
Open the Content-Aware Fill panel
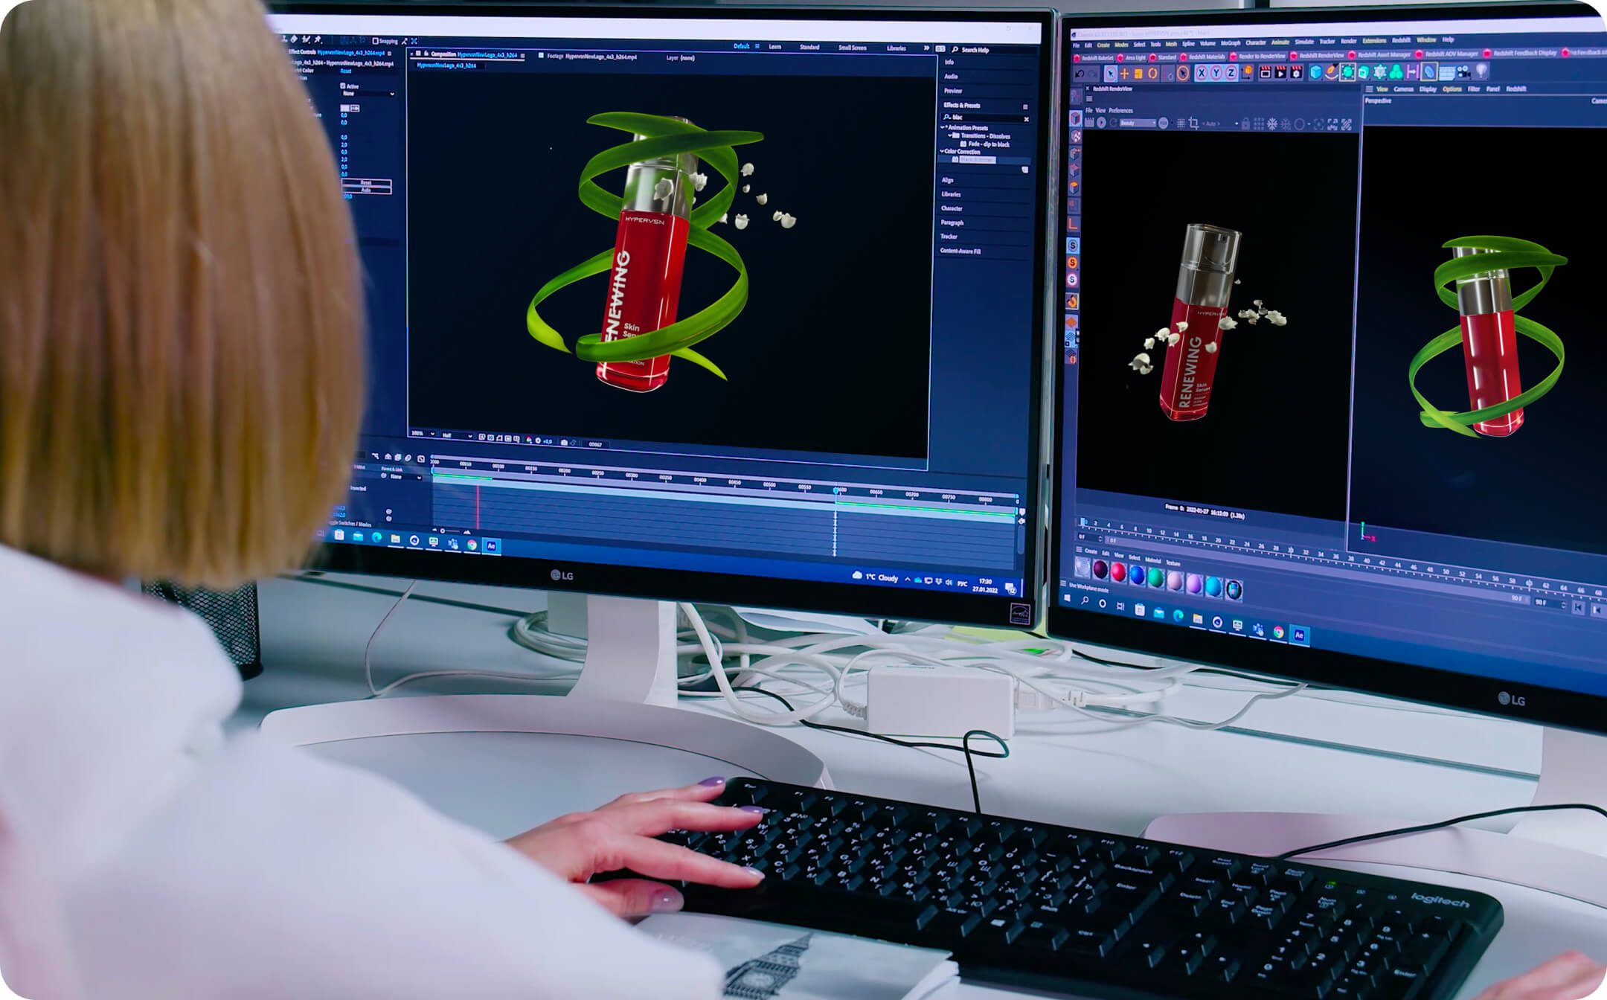960,251
